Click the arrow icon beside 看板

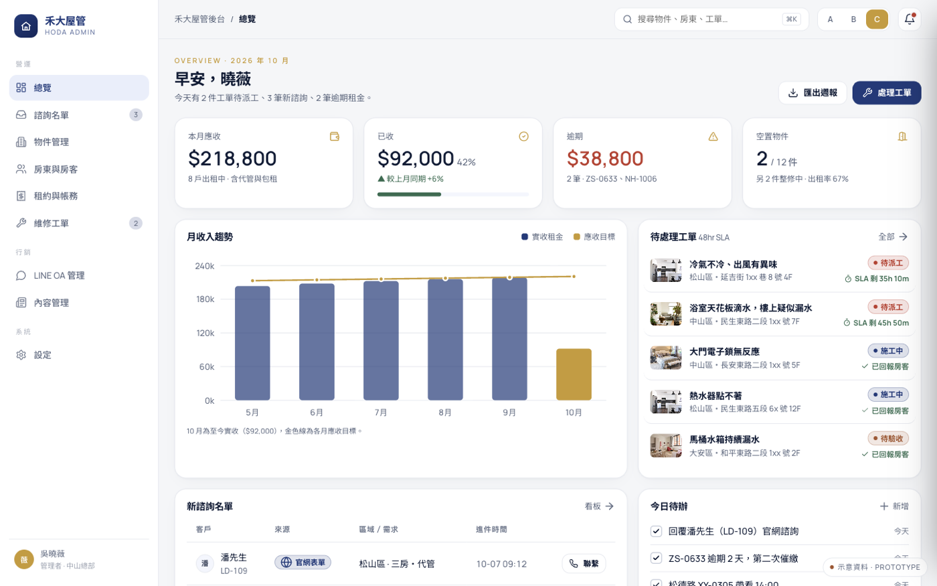610,506
